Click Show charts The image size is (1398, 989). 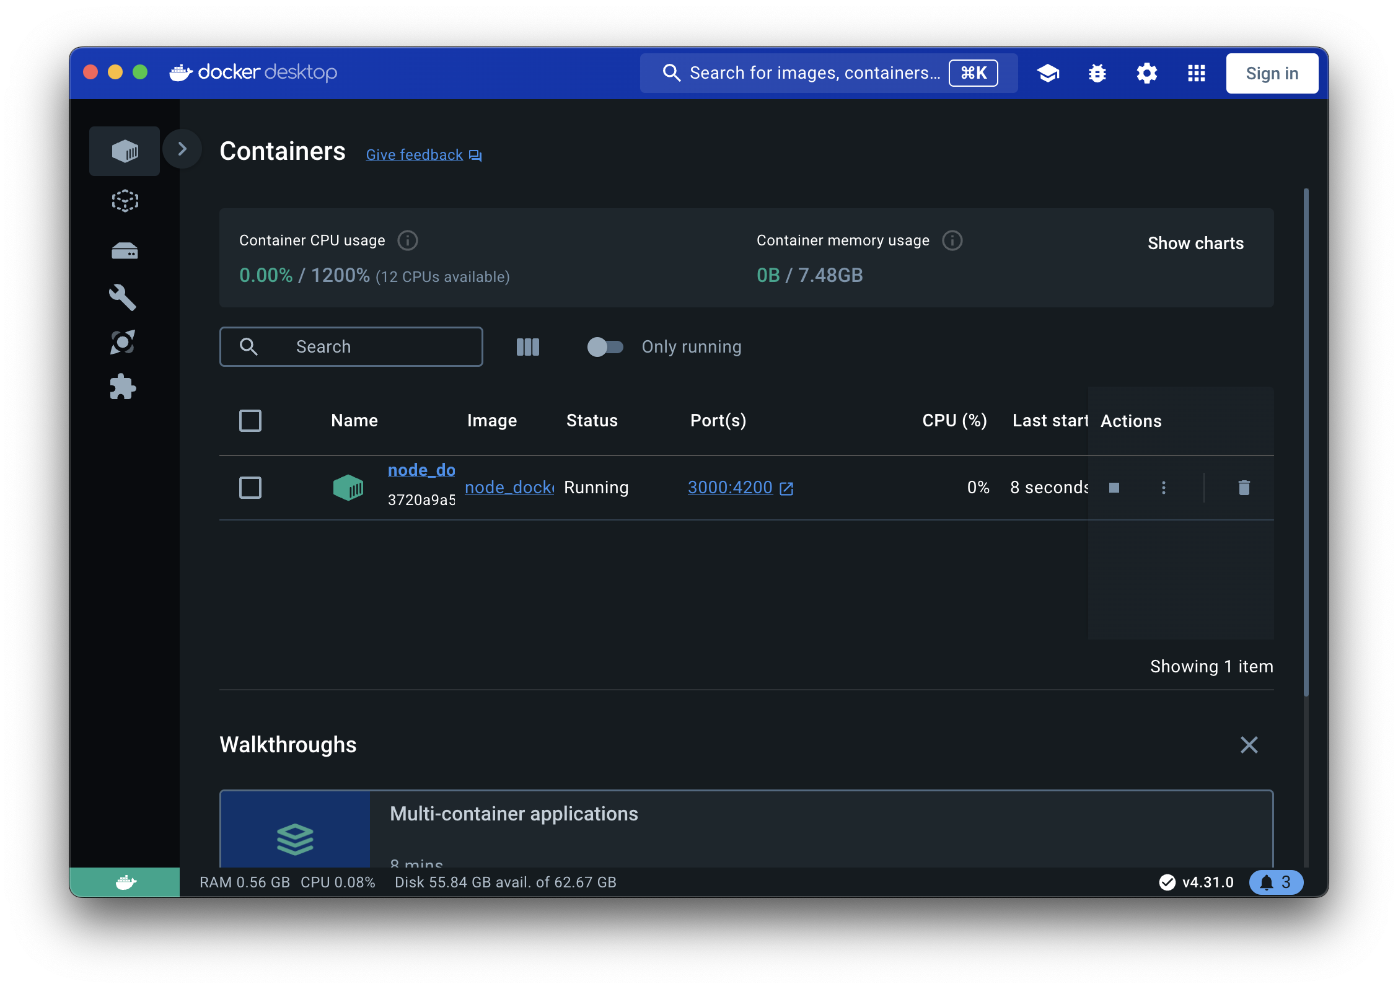(x=1195, y=243)
